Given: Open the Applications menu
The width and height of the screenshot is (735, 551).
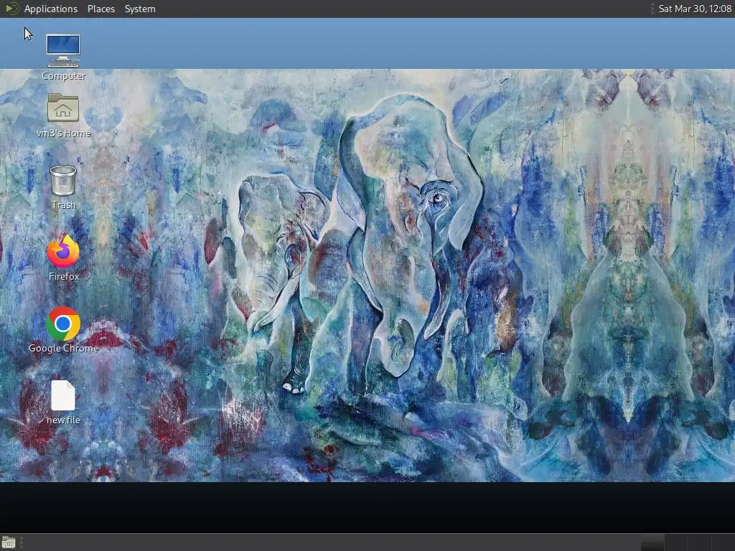Looking at the screenshot, I should (x=51, y=9).
